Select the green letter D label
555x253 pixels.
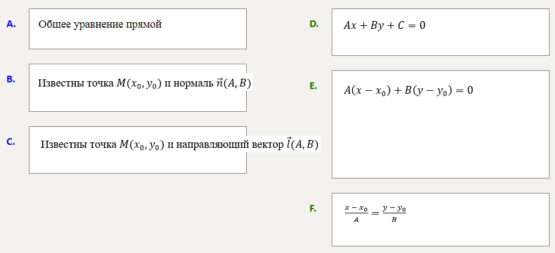point(314,24)
